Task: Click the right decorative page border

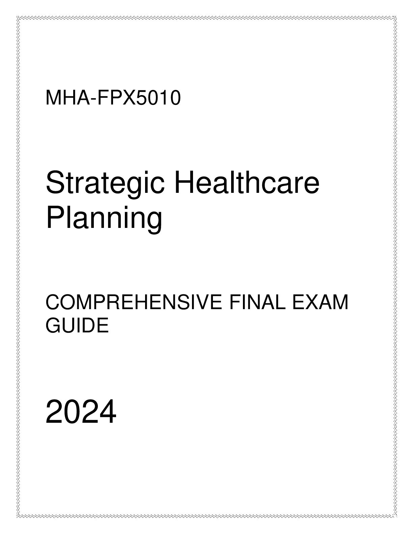Action: pos(395,267)
